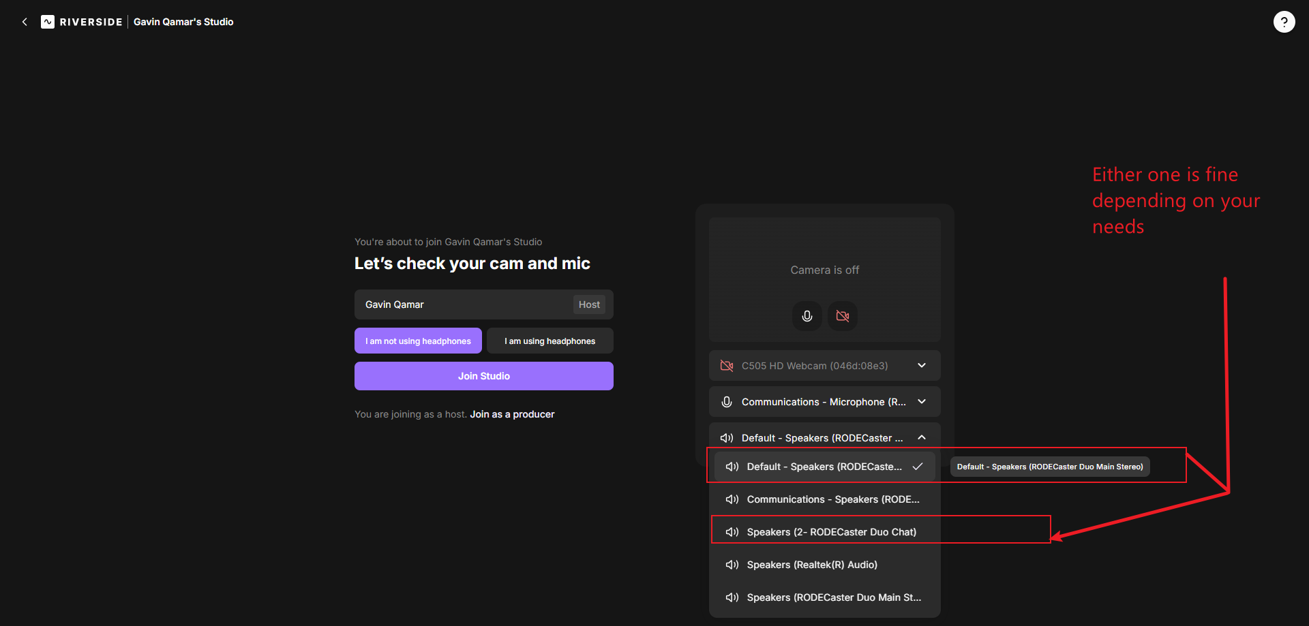1309x626 pixels.
Task: Open the help question mark icon
Action: tap(1284, 22)
